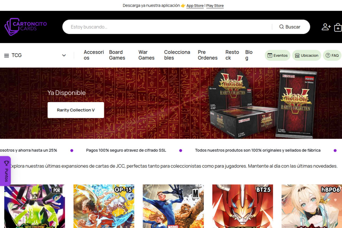Open the shopping bag cart icon
The width and height of the screenshot is (342, 228).
[338, 27]
